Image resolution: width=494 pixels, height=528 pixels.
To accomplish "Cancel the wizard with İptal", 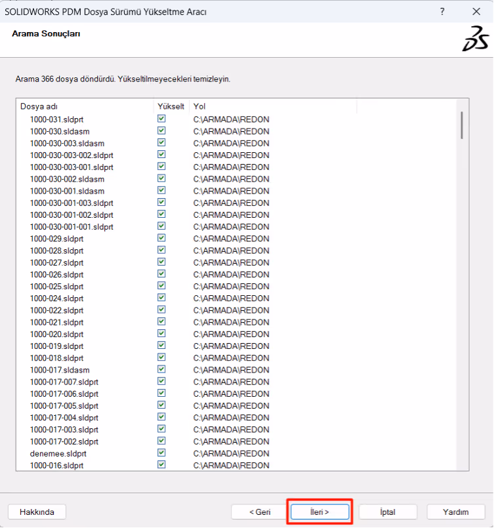I will click(388, 512).
